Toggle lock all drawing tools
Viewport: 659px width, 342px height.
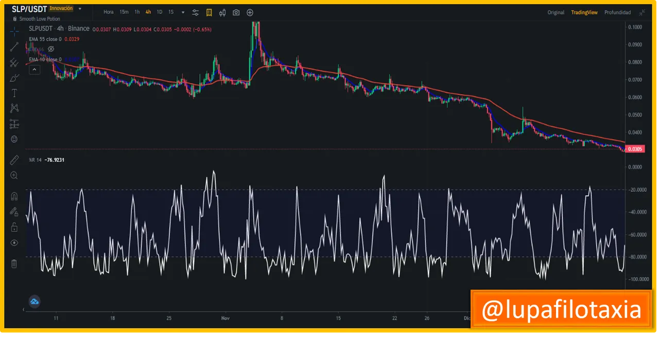point(14,227)
